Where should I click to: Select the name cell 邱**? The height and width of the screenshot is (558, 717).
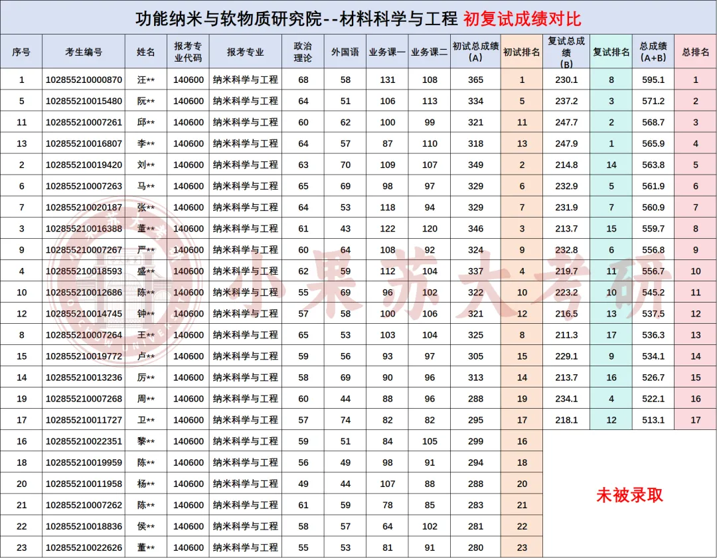click(146, 122)
